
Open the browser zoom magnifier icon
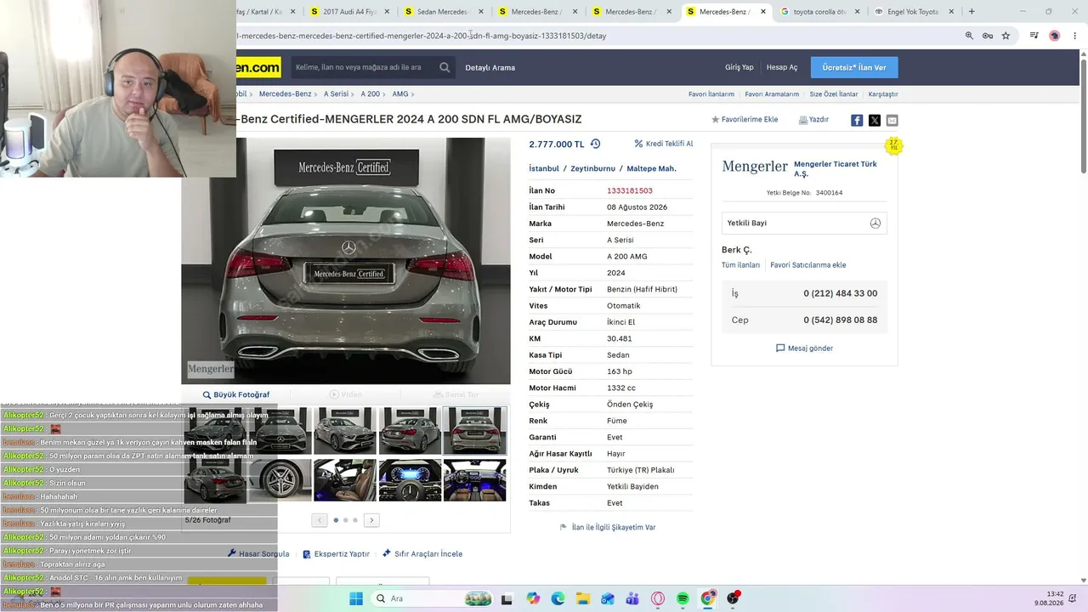click(x=969, y=36)
